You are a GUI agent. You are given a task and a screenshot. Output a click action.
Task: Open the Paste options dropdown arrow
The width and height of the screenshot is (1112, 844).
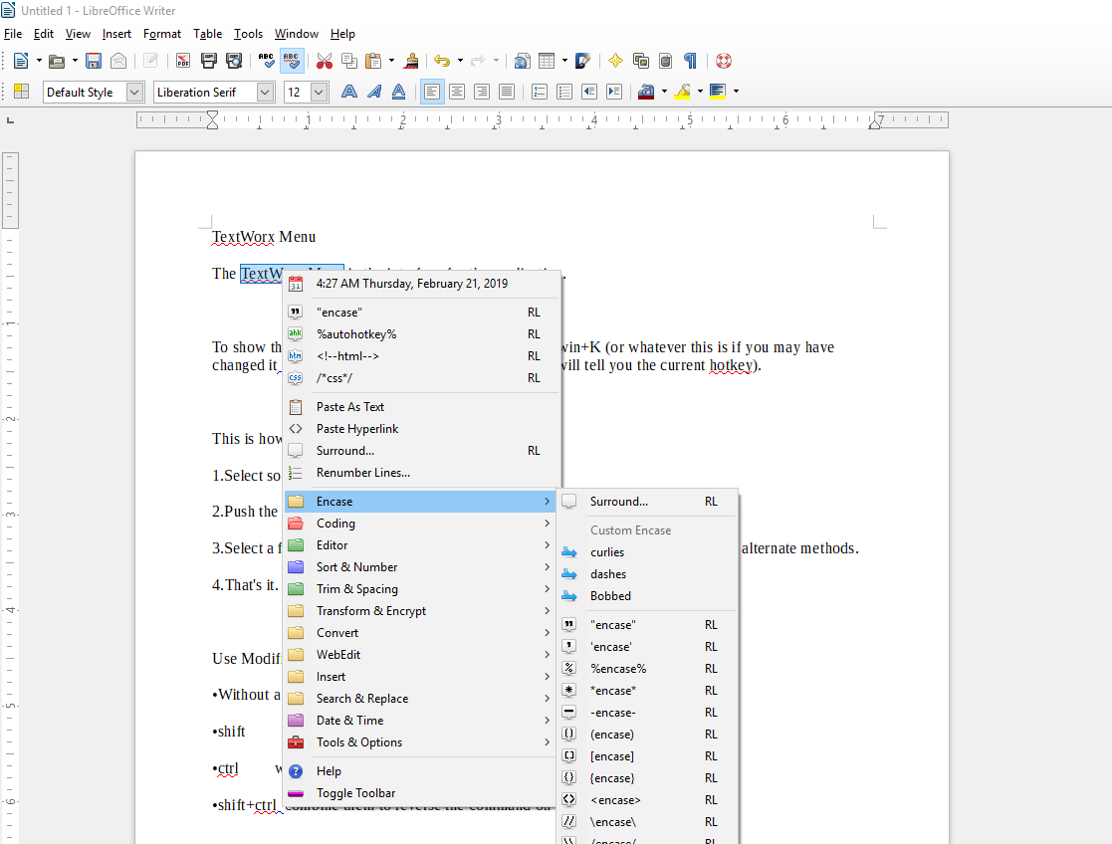pos(391,61)
